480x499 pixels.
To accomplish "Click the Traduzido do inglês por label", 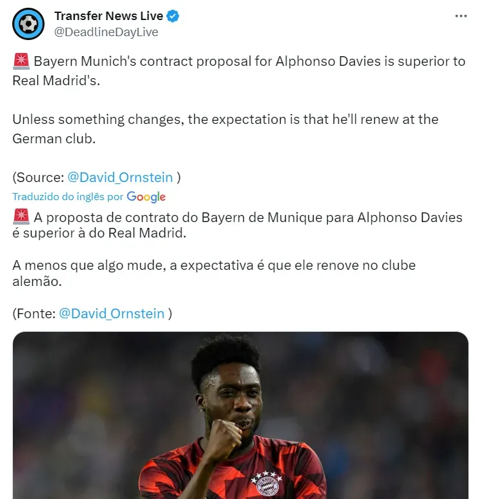I will 68,197.
